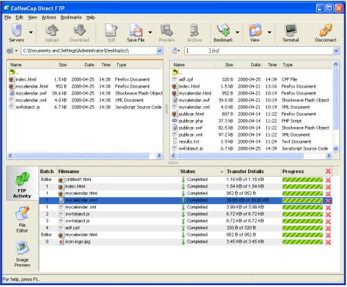The height and width of the screenshot is (287, 347).
Task: Expand the Bookmark dropdown arrow
Action: point(237,32)
